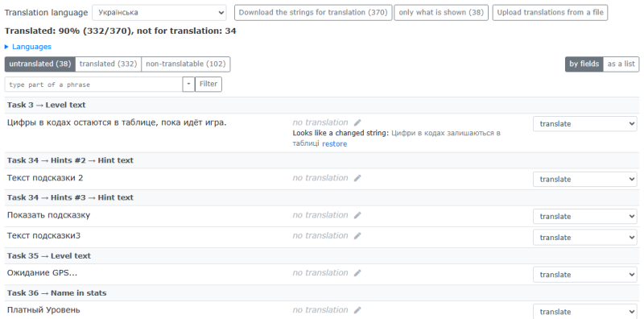Edit translation for 'Цифры в кодах' string
Screen dimensions: 644x319
tap(357, 122)
